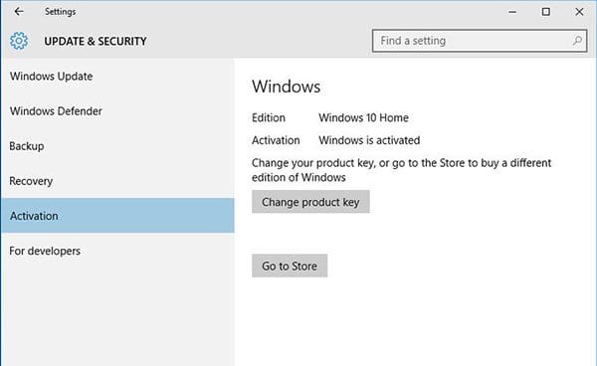Viewport: 597px width, 366px height.
Task: Go back using the arrow icon
Action: point(19,12)
